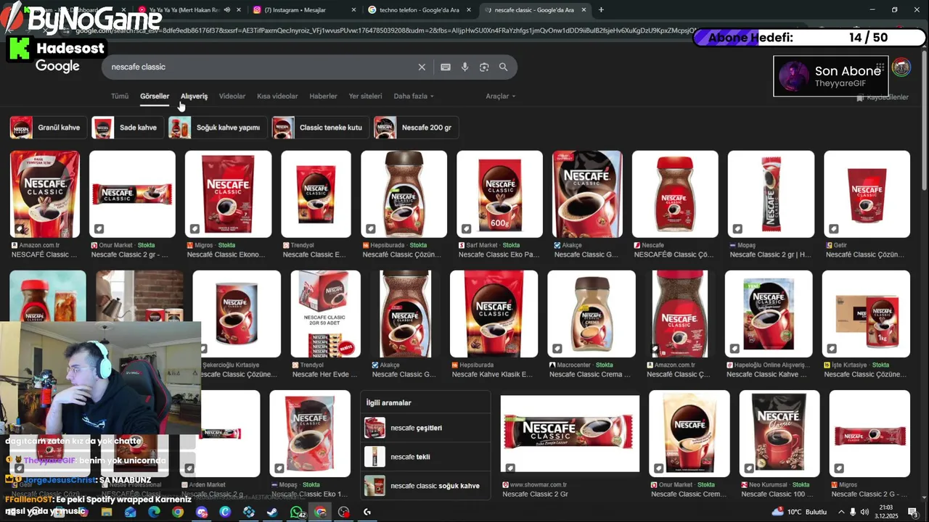Click 'nescafe classic soğuk kahve' related search
Screen dimensions: 929x522
coord(425,486)
